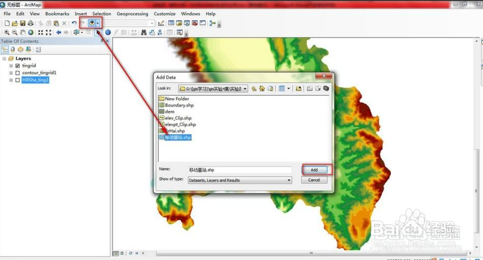Open the Look in folder dropdown
This screenshot has height=260, width=483.
[x=245, y=89]
